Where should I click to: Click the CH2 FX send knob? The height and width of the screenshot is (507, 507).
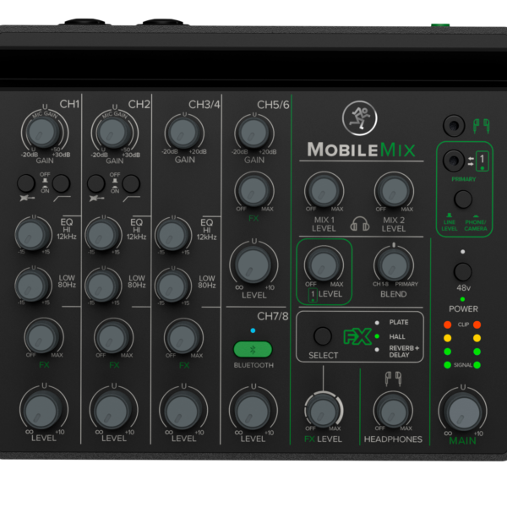[113, 337]
